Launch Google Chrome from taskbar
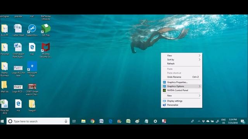 point(92,121)
